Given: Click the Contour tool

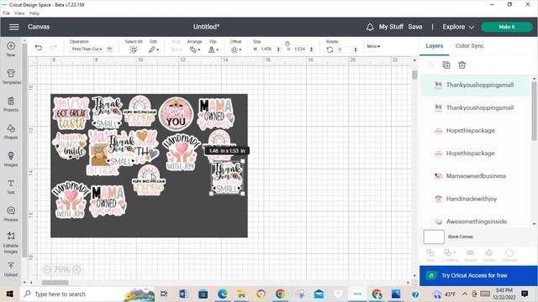Looking at the screenshot, I should 509,255.
